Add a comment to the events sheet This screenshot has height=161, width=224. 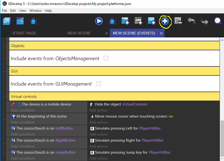click(151, 21)
